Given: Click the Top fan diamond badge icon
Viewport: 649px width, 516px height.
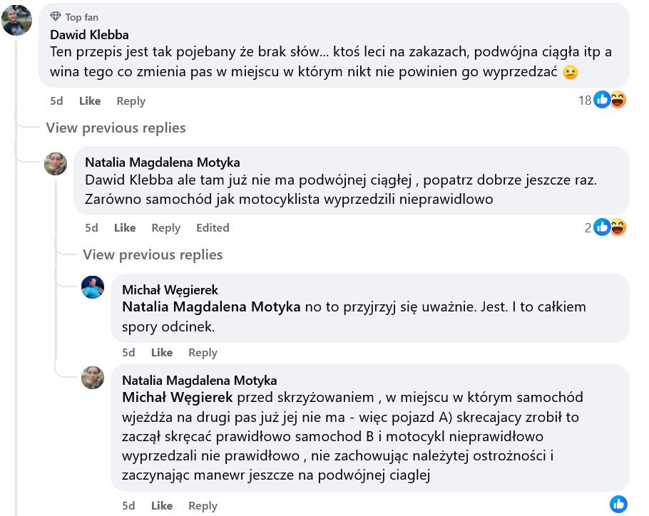Looking at the screenshot, I should pos(56,17).
